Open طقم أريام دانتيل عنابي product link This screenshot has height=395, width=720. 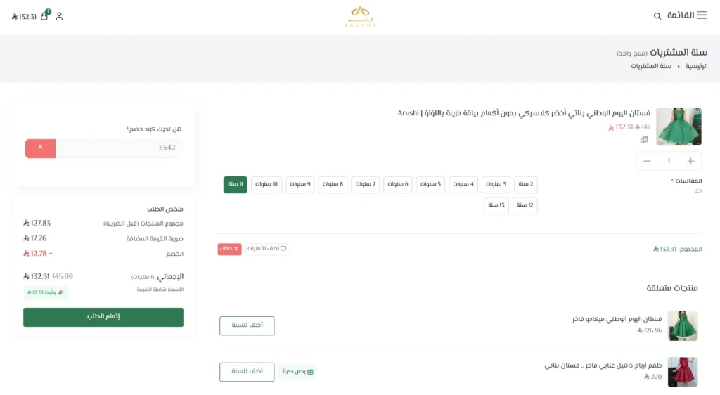(x=603, y=365)
